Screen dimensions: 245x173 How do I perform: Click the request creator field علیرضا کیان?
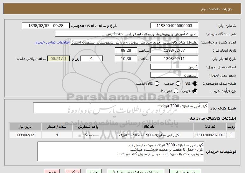(135, 42)
